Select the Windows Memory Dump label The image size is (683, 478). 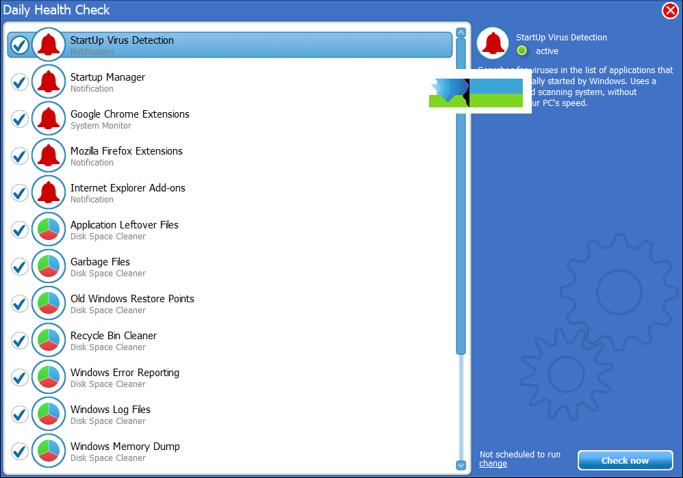click(125, 447)
